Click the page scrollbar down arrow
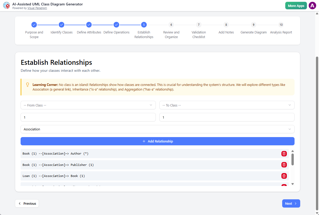319x215 pixels. tap(317, 213)
